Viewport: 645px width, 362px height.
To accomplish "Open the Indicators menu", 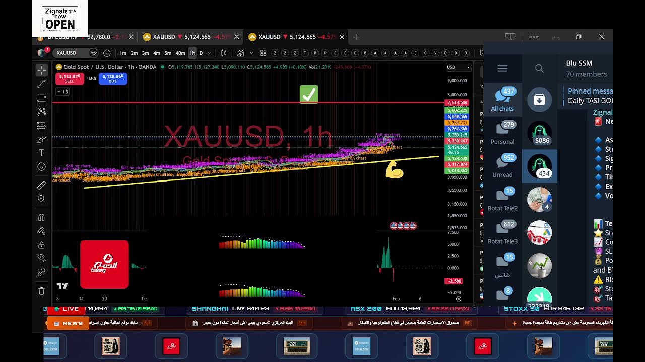I will click(241, 53).
